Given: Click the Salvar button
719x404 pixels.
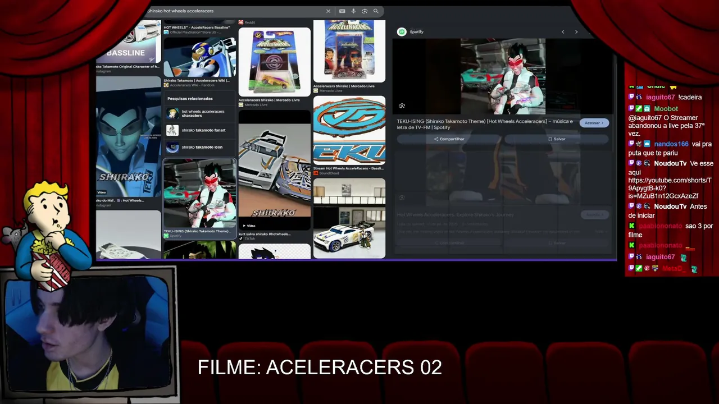Looking at the screenshot, I should 557,139.
